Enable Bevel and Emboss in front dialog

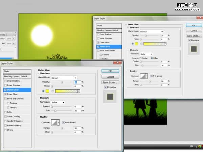pyautogui.click(x=5, y=99)
